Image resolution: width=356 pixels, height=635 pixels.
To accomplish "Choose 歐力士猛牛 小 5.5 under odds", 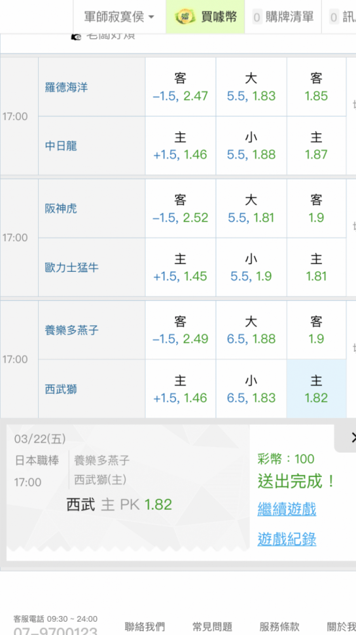I will (x=251, y=267).
